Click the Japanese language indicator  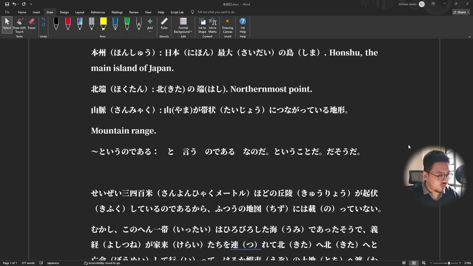[53, 263]
